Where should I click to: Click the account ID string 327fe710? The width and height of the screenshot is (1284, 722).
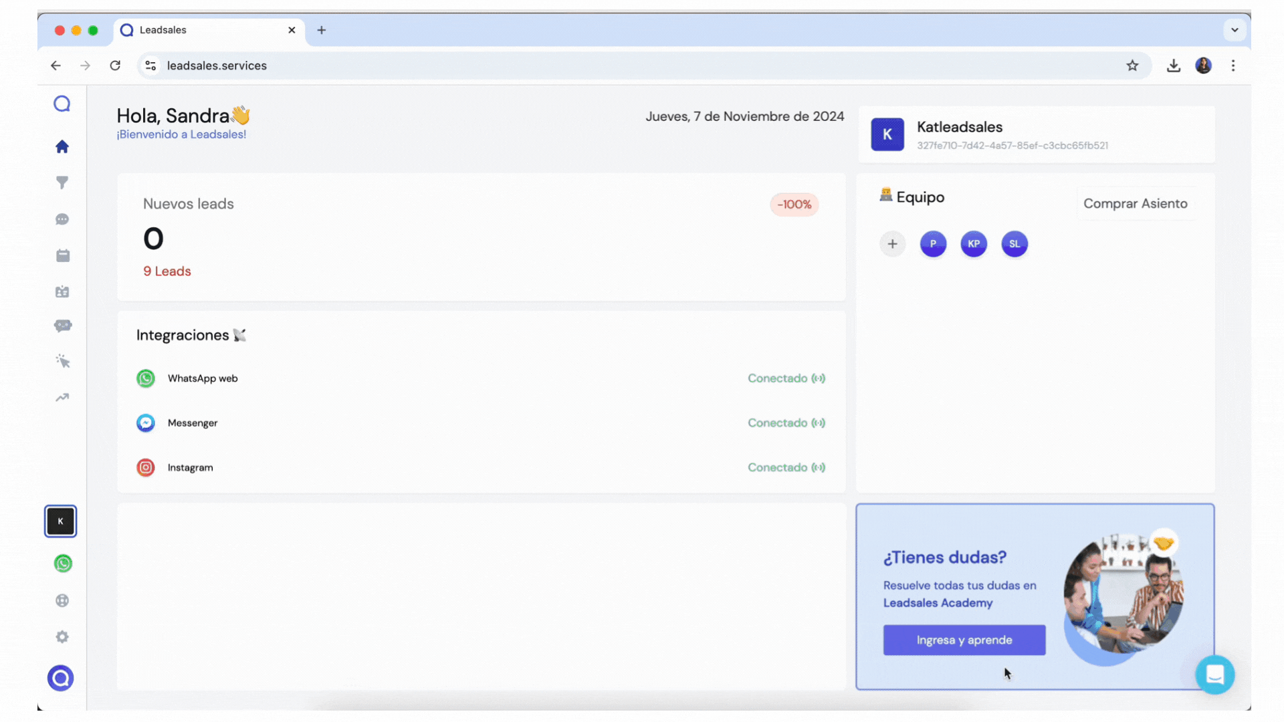[1012, 146]
